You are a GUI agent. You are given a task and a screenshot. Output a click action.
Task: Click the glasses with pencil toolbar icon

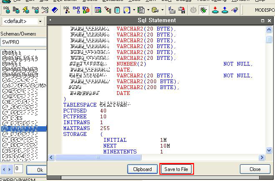tap(45, 10)
